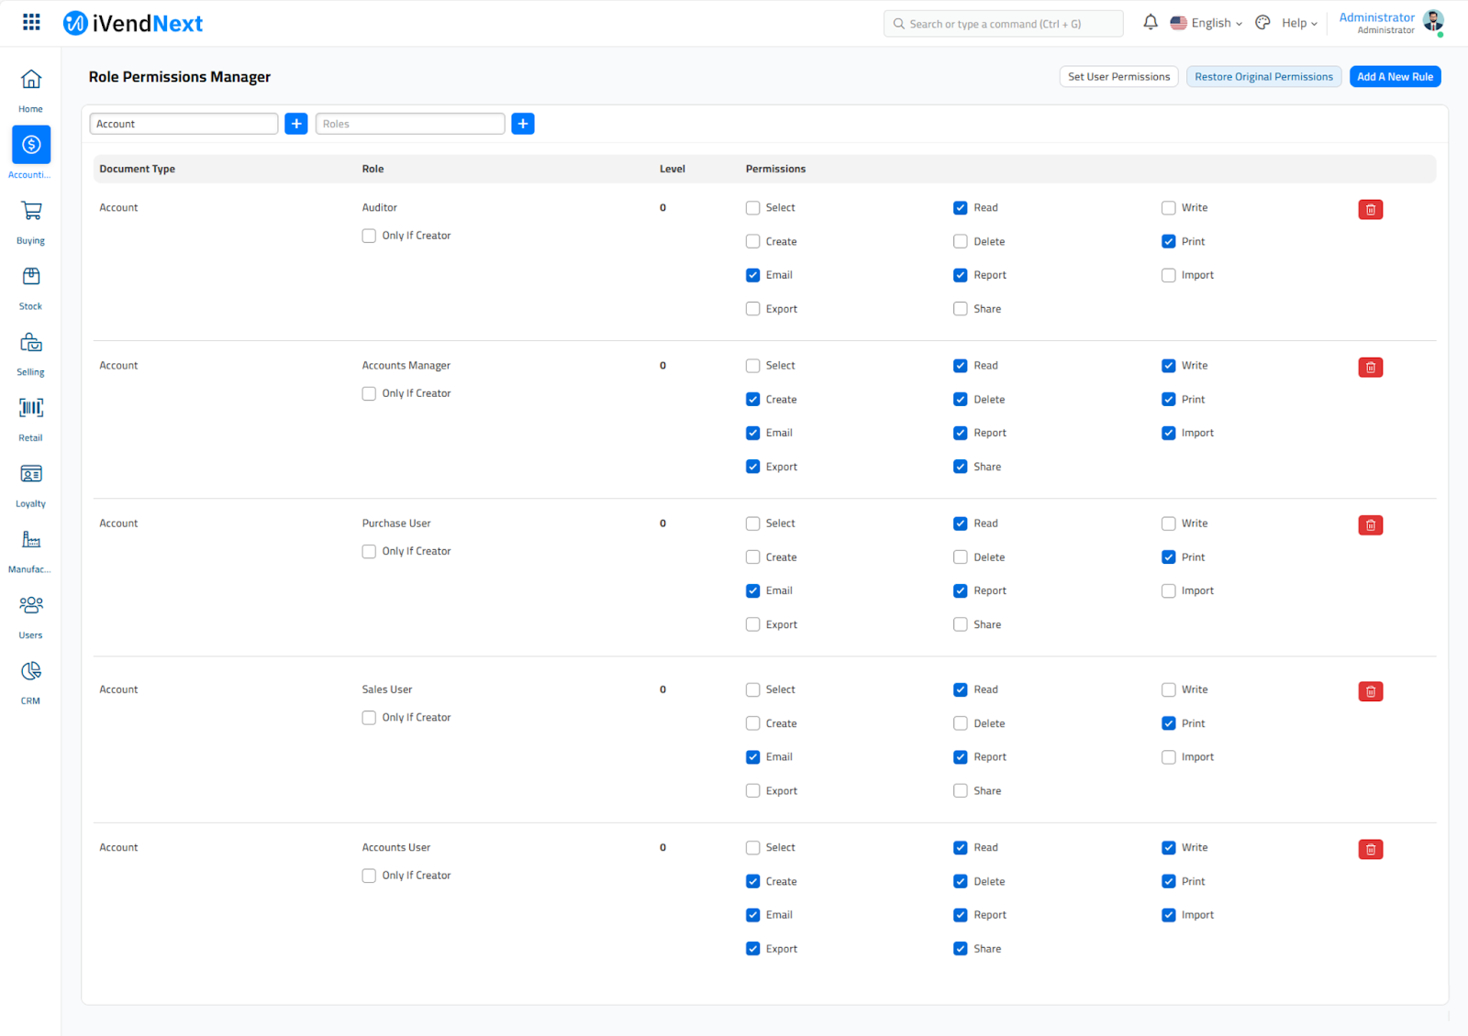Expand the English language dropdown

(x=1207, y=23)
